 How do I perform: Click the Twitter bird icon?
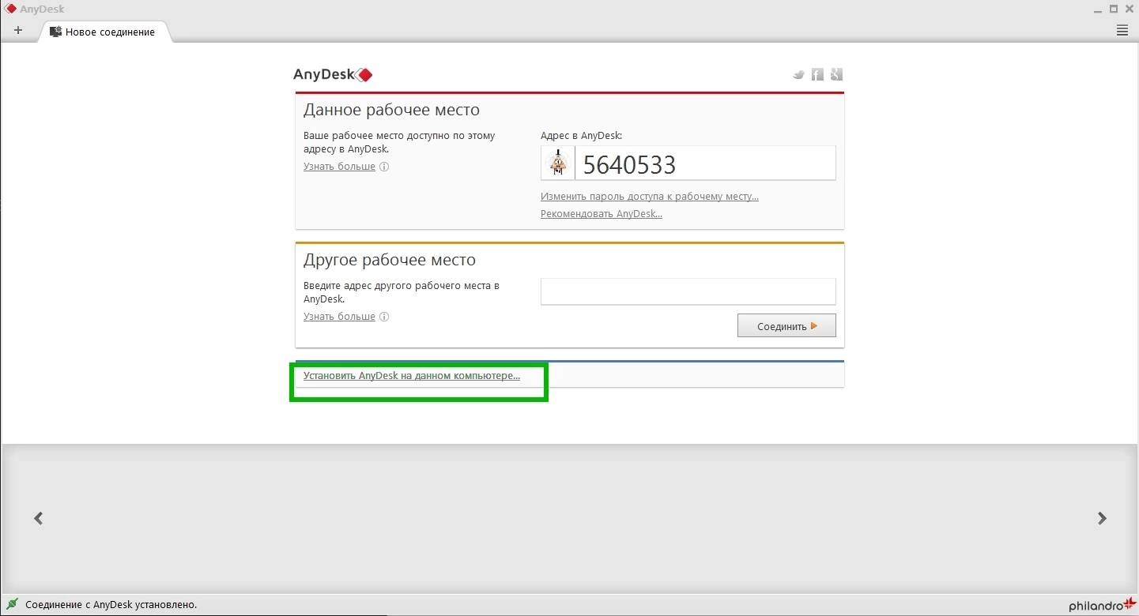pyautogui.click(x=799, y=75)
